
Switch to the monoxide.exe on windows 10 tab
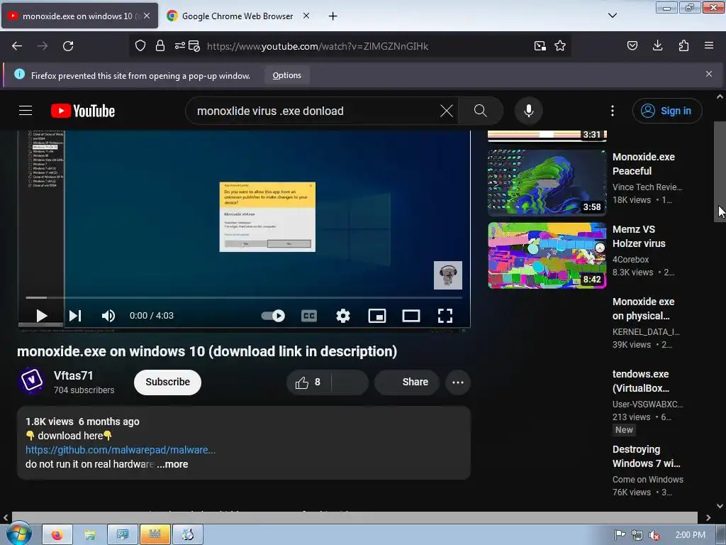79,16
